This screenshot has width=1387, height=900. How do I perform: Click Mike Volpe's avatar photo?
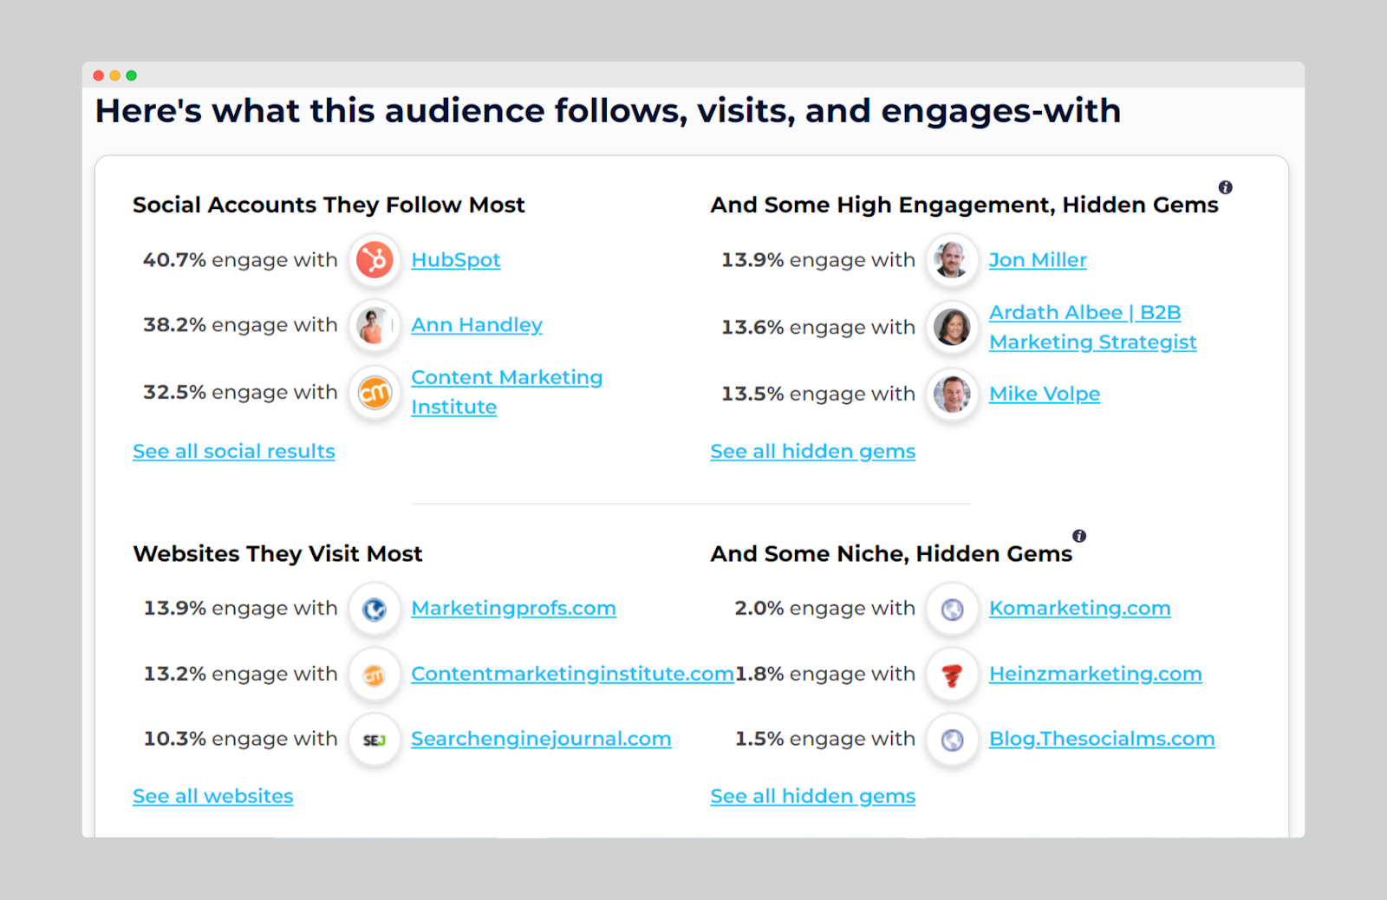click(x=952, y=394)
